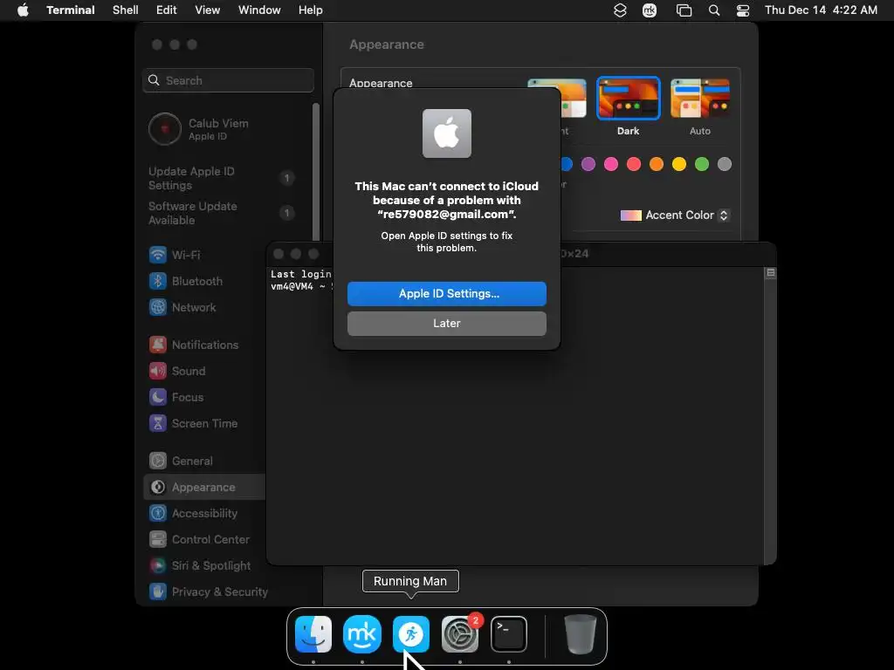Open the Running Man Dock icon
Viewport: 894px width, 670px height.
[x=410, y=633]
